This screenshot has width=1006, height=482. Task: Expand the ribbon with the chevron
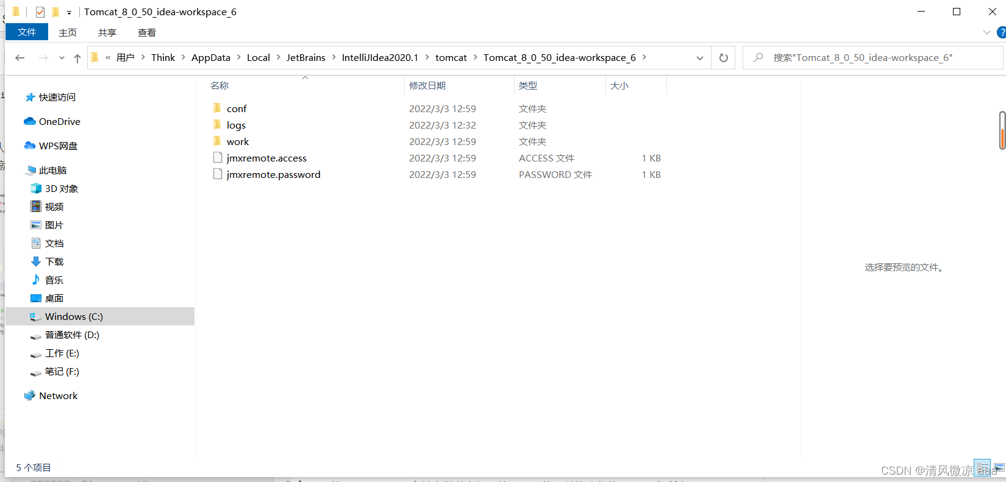pyautogui.click(x=987, y=32)
